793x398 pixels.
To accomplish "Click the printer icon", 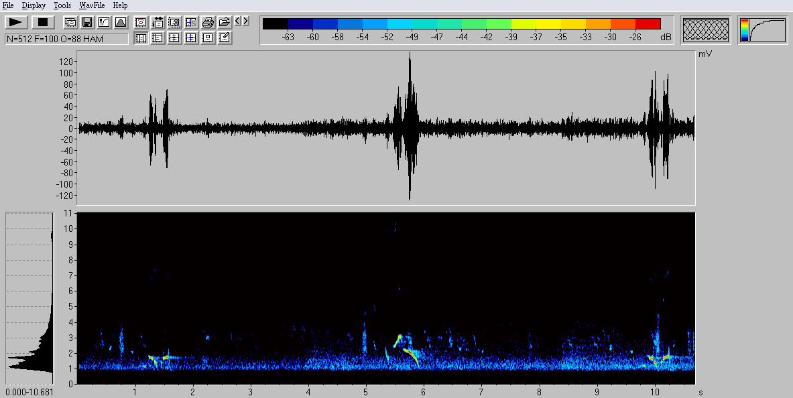I will point(208,23).
